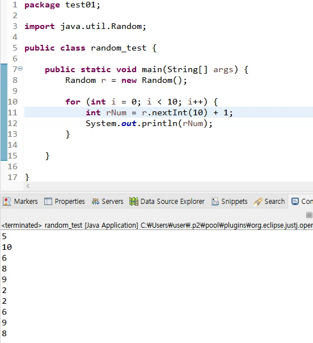
Task: Click line number 1 in the gutter
Action: [15, 5]
